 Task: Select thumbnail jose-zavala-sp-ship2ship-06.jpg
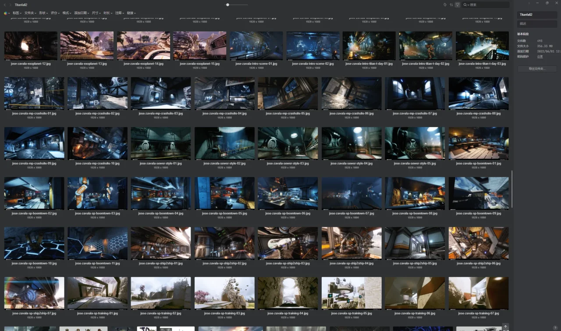click(479, 243)
